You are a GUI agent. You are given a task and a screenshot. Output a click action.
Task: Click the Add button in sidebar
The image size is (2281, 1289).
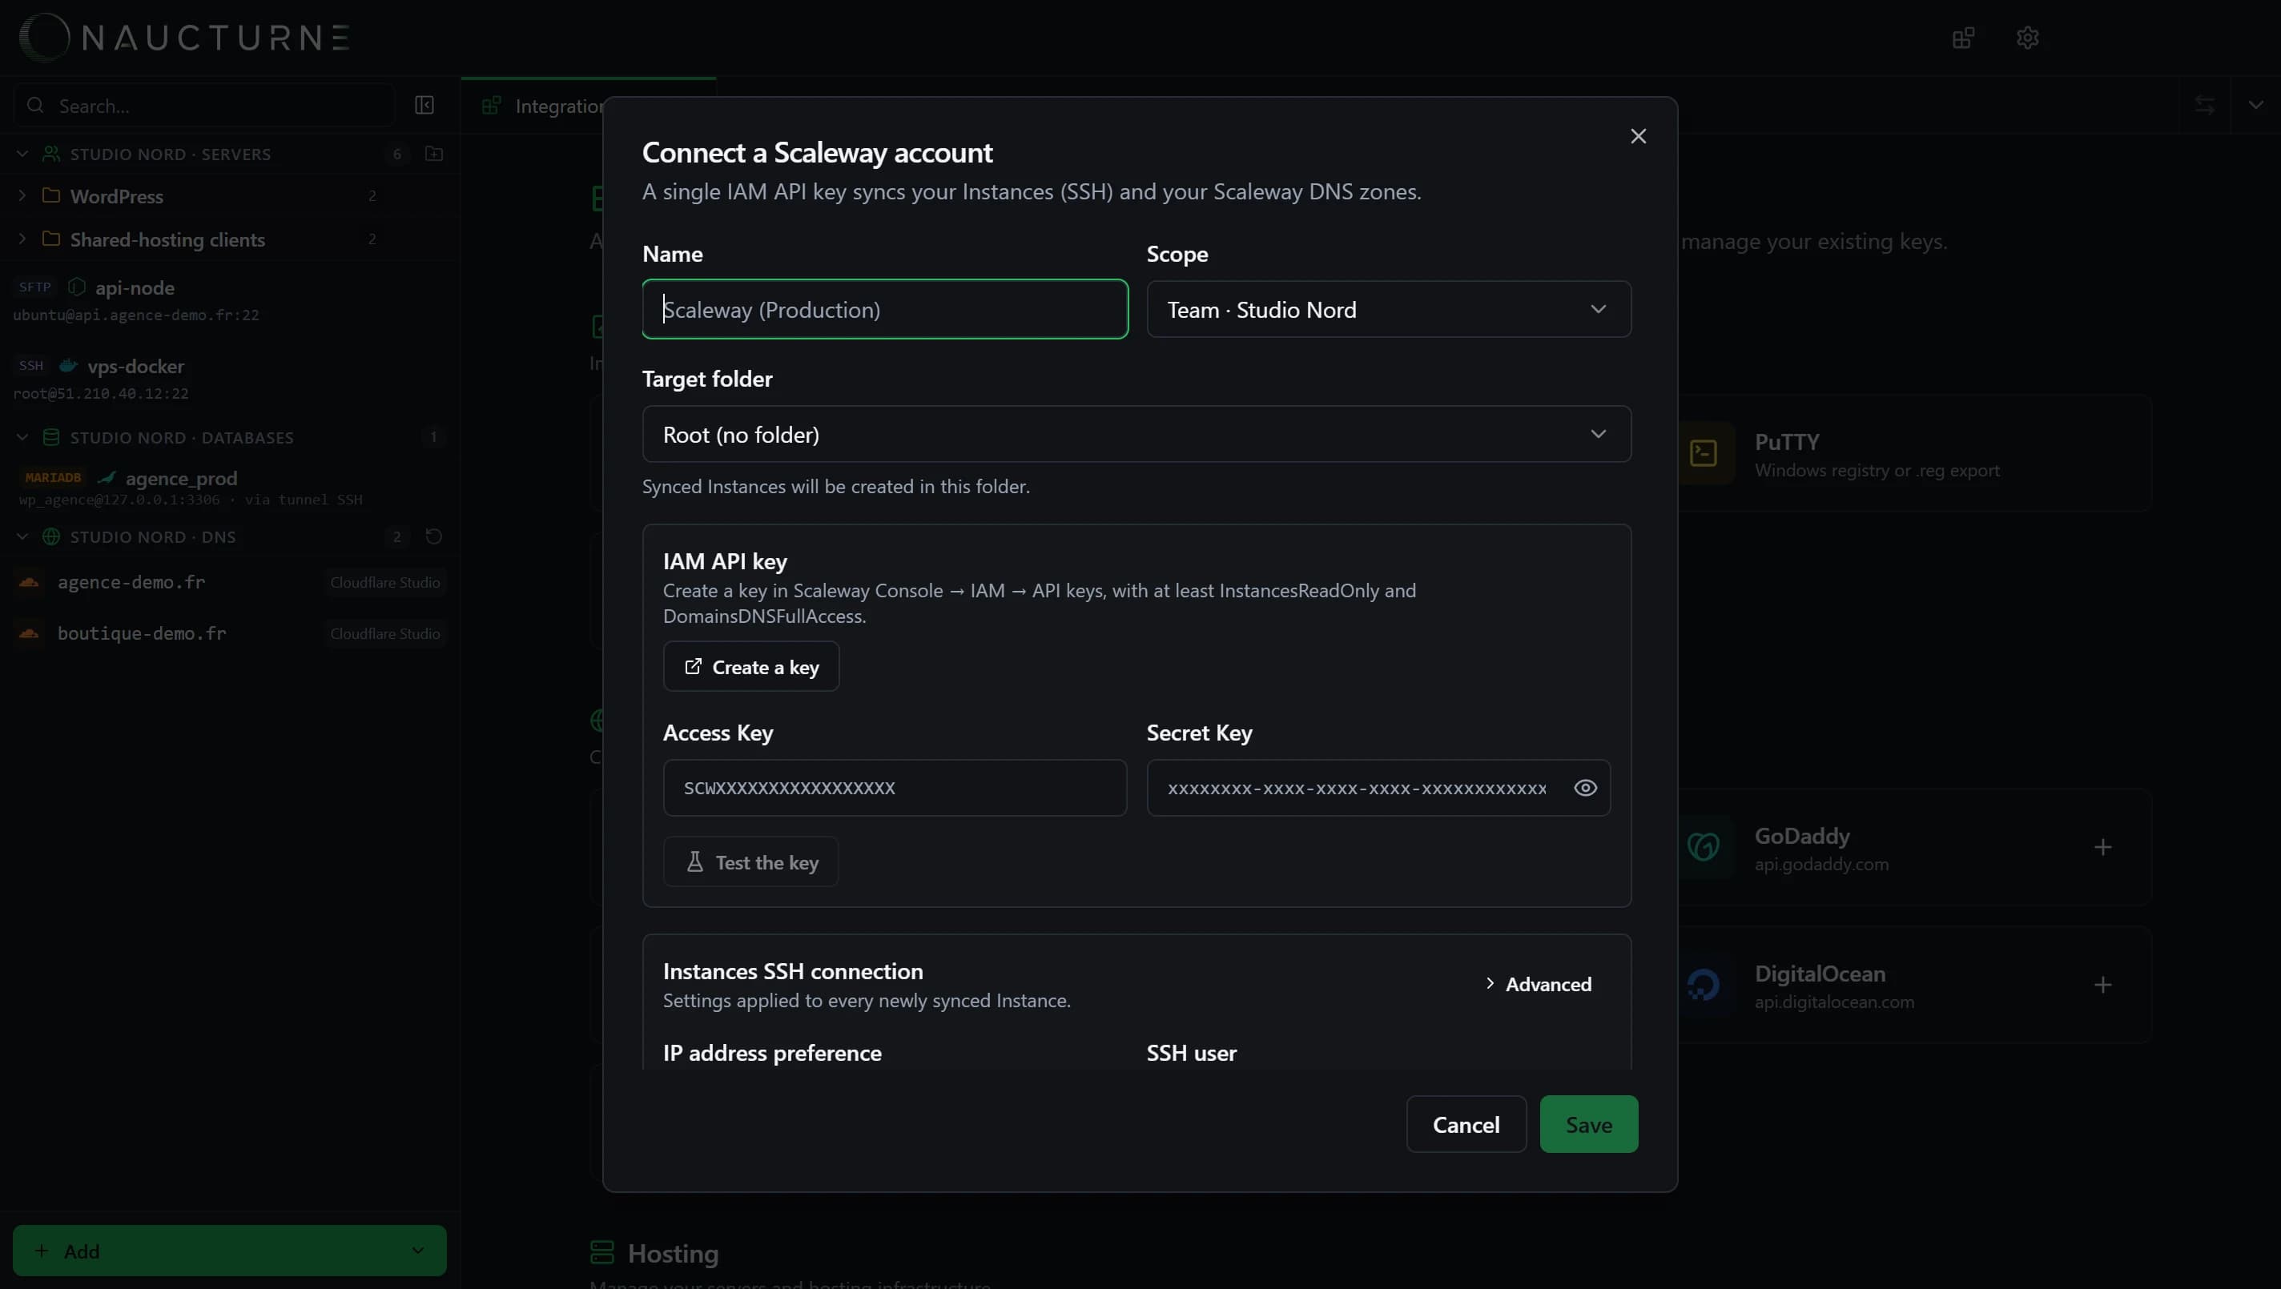[x=229, y=1250]
